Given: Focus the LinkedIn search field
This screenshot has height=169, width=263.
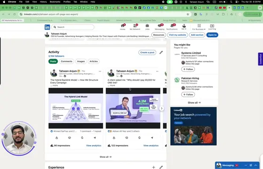Looking at the screenshot, I should 73,27.
